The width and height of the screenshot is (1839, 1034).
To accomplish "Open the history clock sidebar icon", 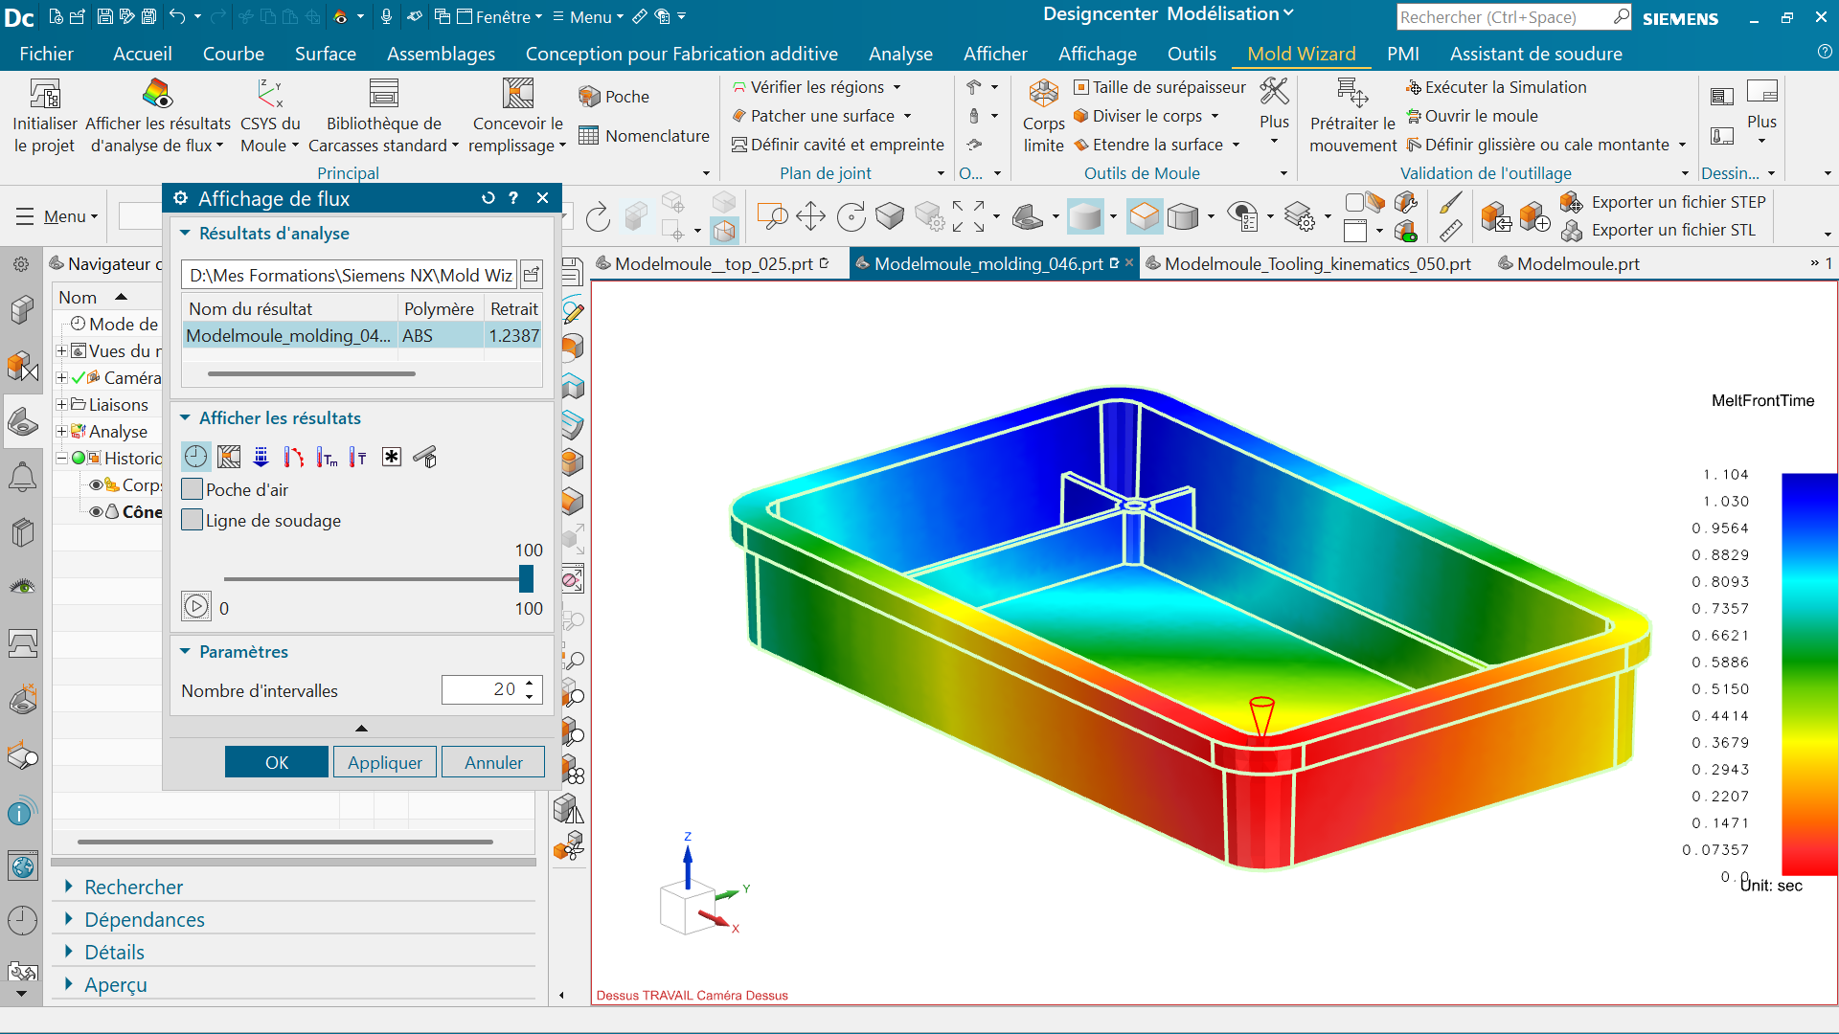I will click(x=22, y=920).
